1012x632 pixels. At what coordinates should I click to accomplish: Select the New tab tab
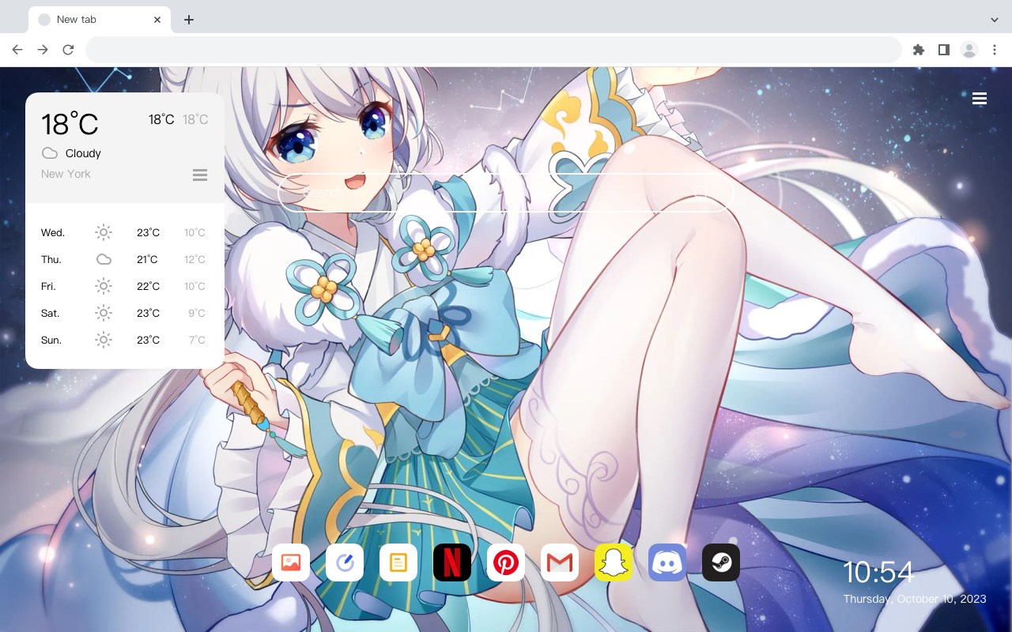coord(100,20)
